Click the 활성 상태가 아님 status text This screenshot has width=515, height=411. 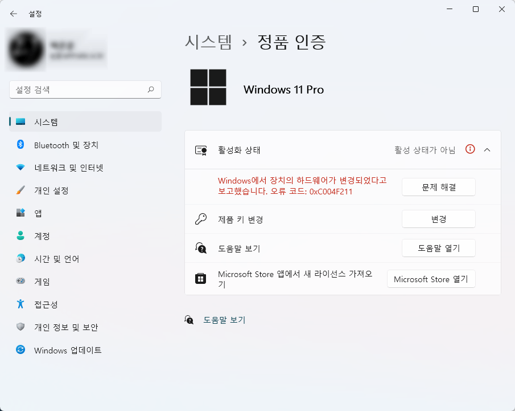click(425, 150)
